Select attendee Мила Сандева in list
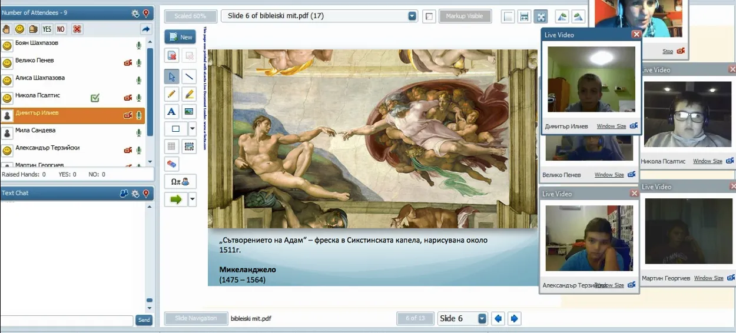Viewport: 736px width, 333px height. pos(35,131)
